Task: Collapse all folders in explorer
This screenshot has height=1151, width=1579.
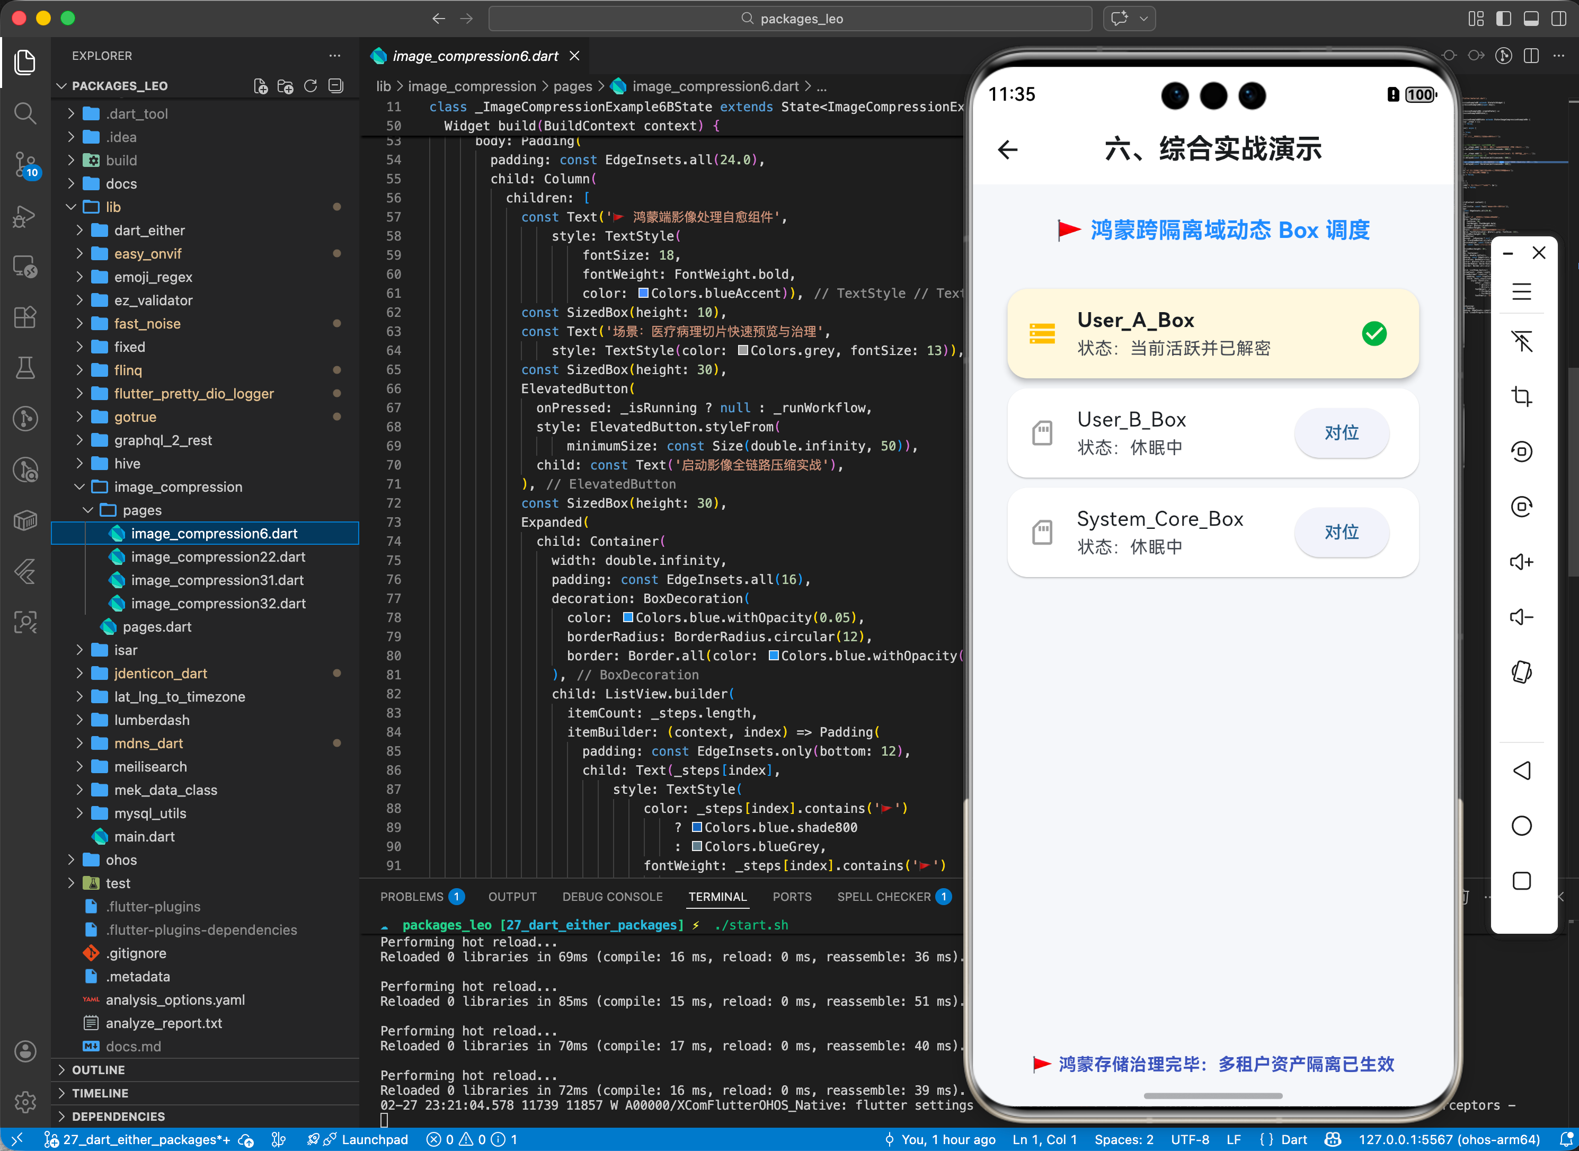Action: [336, 86]
